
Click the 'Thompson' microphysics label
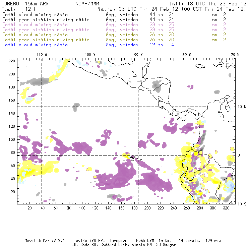click(x=118, y=241)
